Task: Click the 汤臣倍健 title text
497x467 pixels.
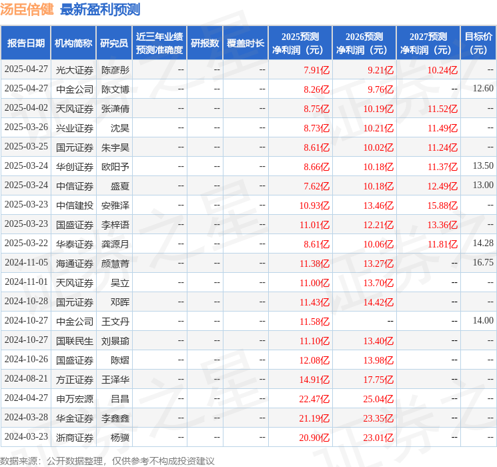Action: point(27,9)
